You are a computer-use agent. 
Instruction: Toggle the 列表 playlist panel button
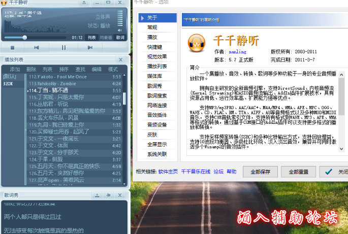[91, 38]
